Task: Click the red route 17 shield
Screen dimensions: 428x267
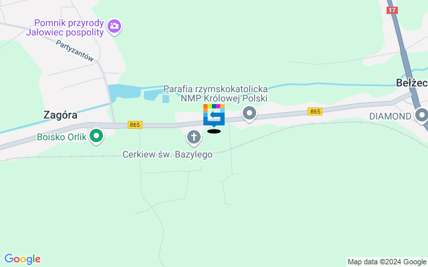Action: tap(392, 11)
